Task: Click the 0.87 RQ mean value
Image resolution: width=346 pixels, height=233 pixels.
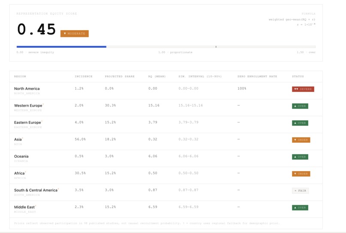Action: 153,190
